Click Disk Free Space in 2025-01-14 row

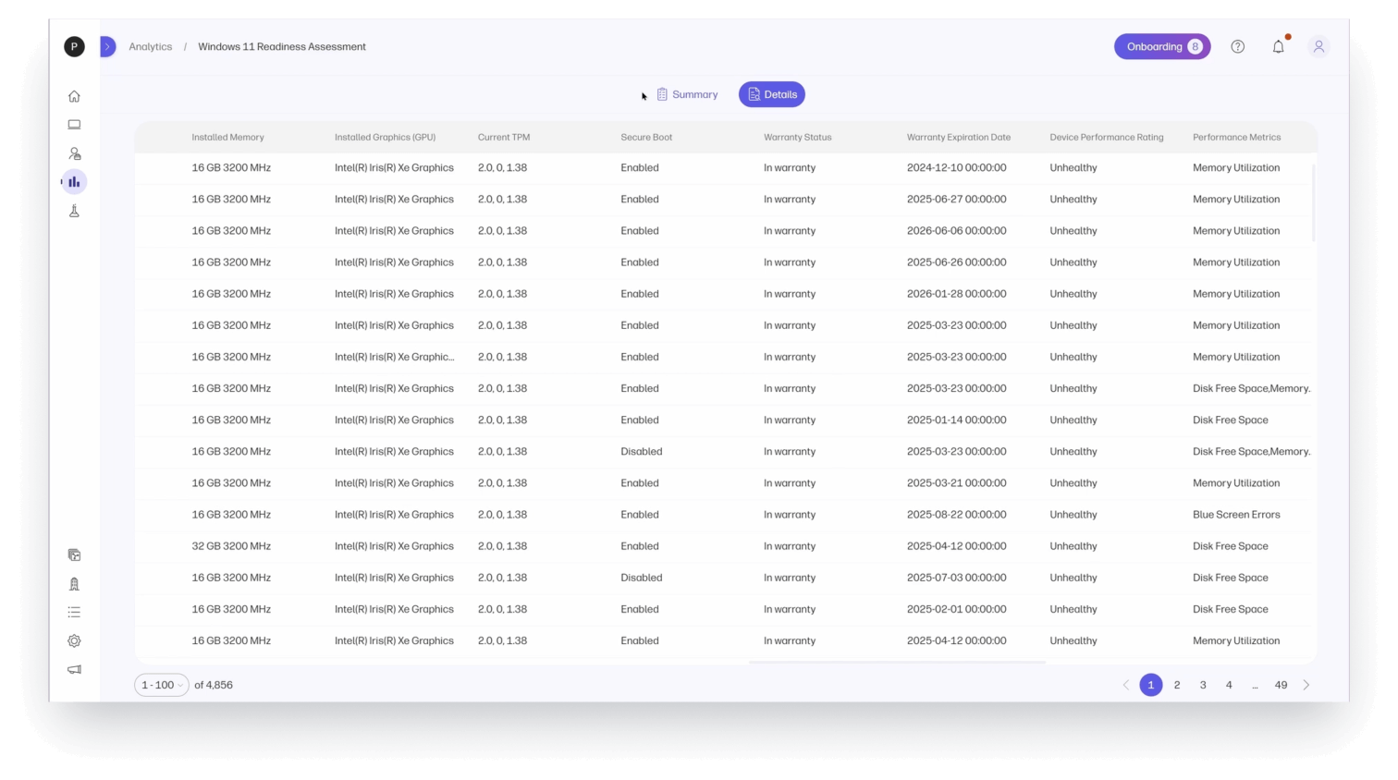[1231, 420]
